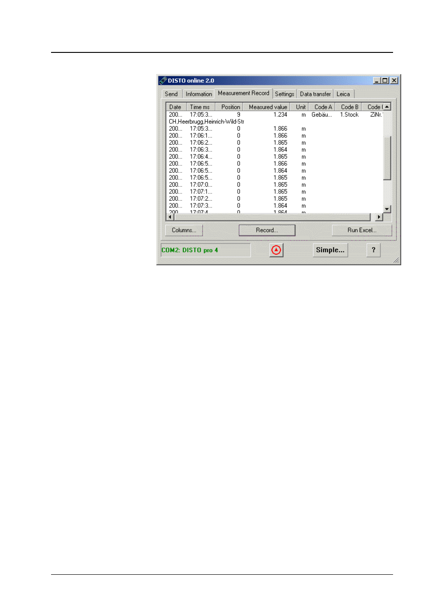Select the Measurement Record tab

(x=244, y=93)
